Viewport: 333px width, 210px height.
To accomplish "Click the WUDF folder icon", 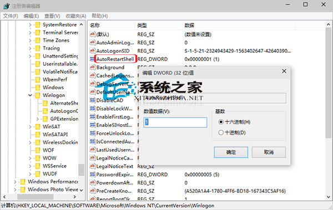I will 38,174.
